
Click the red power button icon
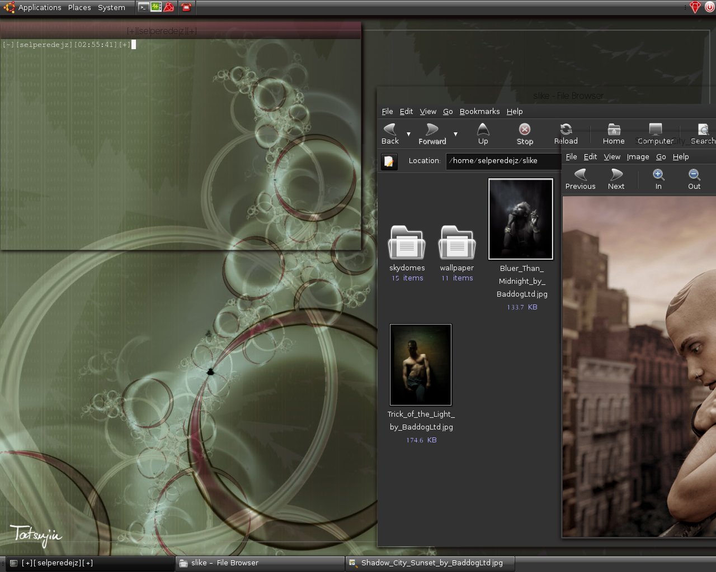click(x=709, y=7)
